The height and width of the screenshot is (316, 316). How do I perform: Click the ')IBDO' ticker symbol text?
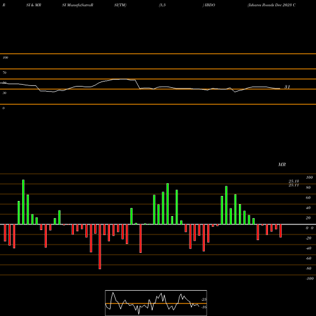point(209,5)
